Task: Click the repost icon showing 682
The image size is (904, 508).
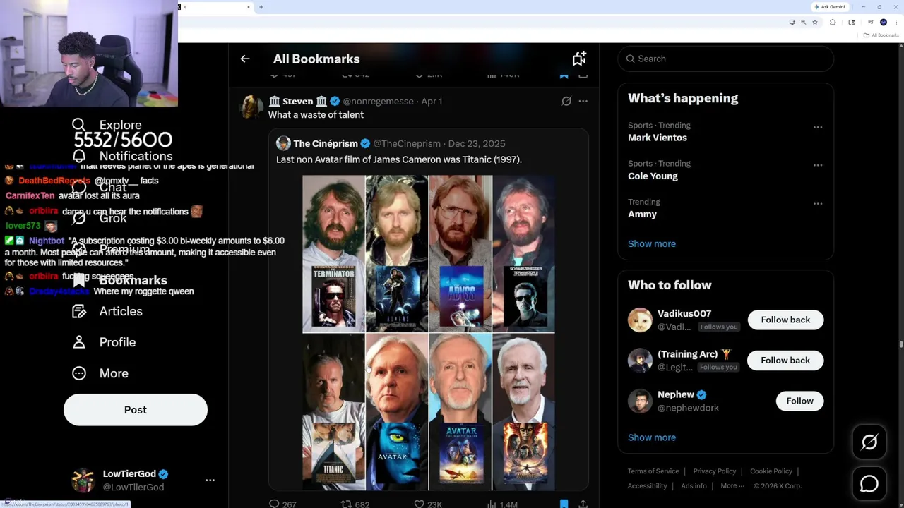Action: click(x=346, y=504)
